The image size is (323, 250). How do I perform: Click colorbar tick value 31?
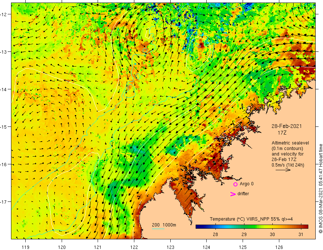[301, 234]
